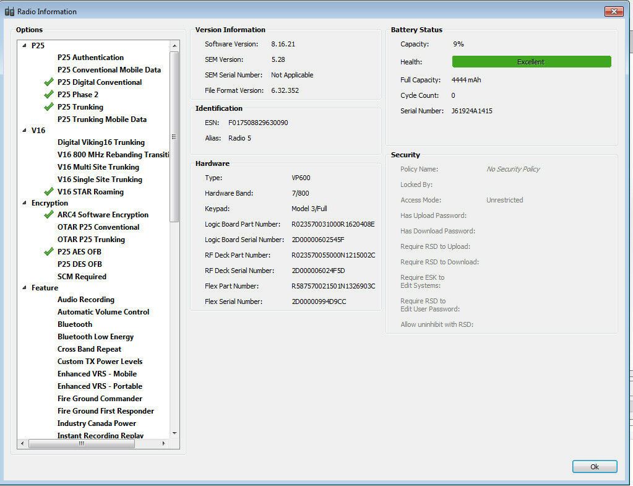Collapse the P25 options group

tap(25, 46)
